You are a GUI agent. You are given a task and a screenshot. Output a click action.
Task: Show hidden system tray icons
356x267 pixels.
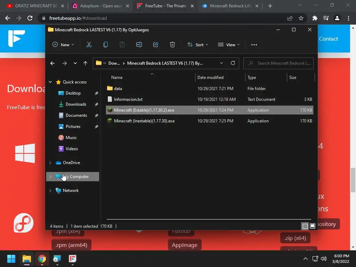coord(306,259)
